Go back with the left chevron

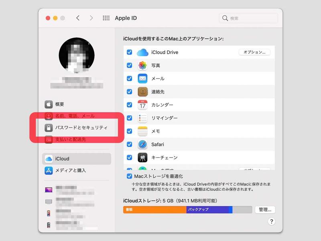[x=78, y=18]
